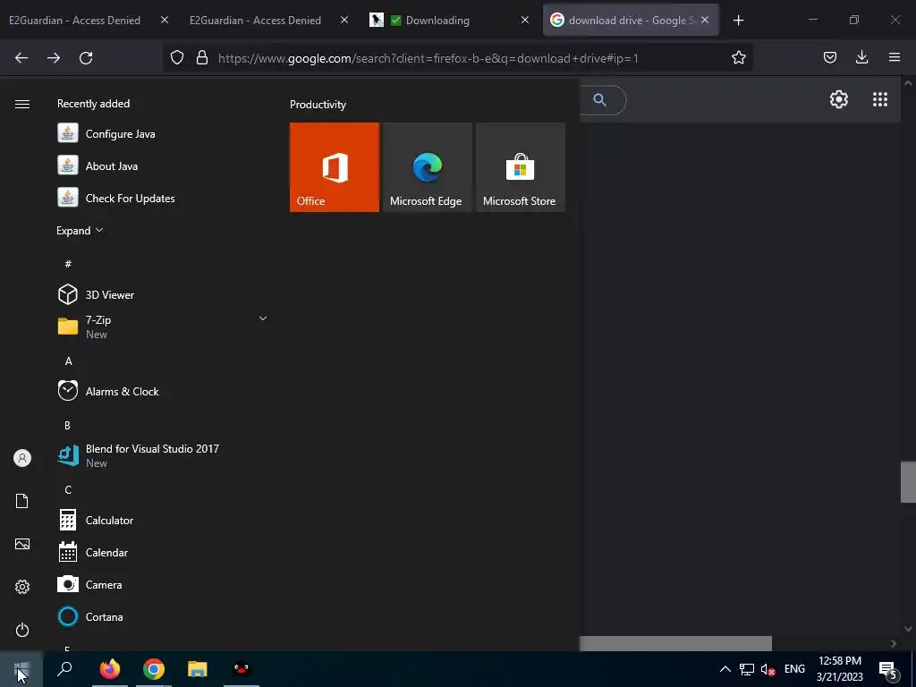
Task: Expand 7-Zip folder chevron
Action: 263,318
